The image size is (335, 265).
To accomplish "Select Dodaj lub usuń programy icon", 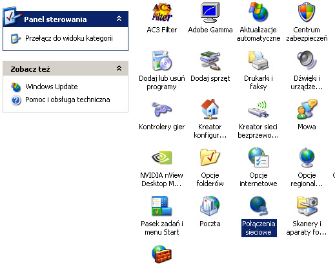I will click(162, 61).
